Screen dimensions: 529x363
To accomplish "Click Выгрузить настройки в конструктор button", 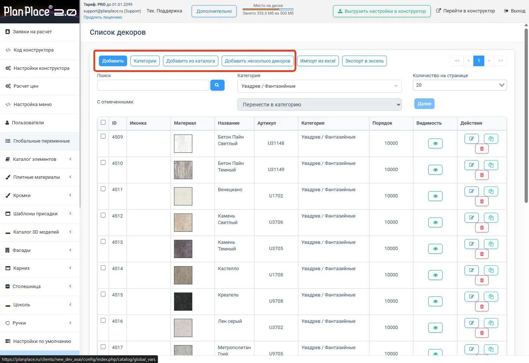I will tap(382, 11).
